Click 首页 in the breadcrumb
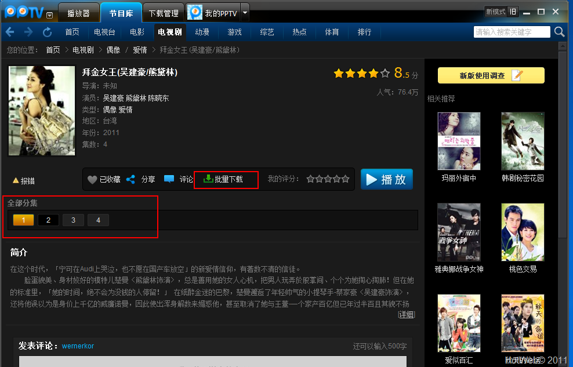 coord(53,50)
